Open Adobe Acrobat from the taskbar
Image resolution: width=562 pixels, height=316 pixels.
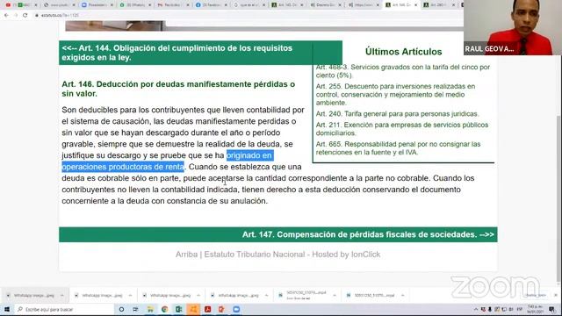[207, 309]
